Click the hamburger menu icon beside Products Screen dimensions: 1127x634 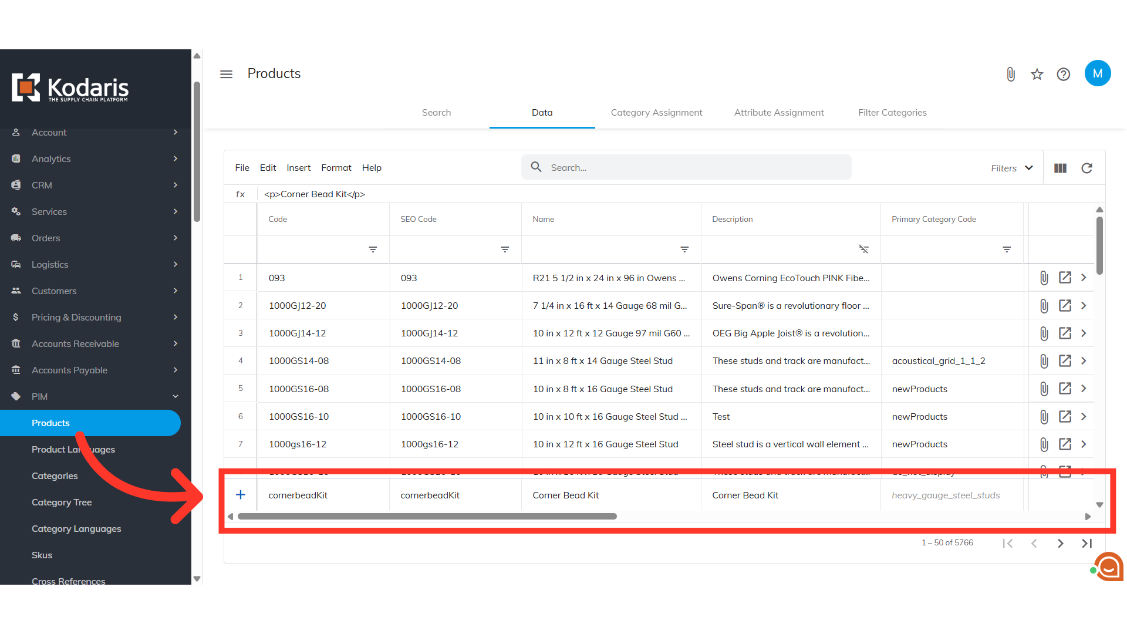click(x=226, y=74)
